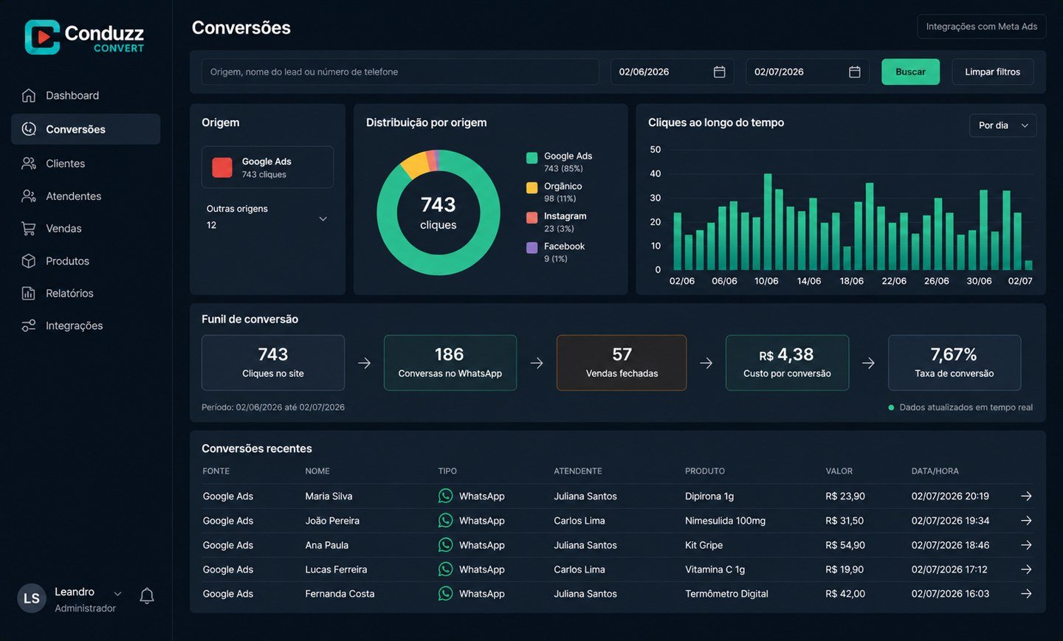Click purple Facebook legend swatch
Image resolution: width=1063 pixels, height=641 pixels.
(x=531, y=248)
